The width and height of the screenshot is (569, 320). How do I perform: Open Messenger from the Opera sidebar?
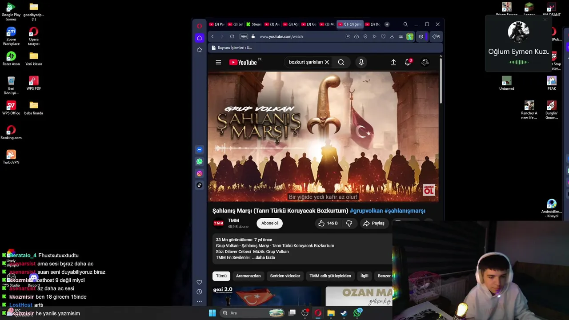199,150
